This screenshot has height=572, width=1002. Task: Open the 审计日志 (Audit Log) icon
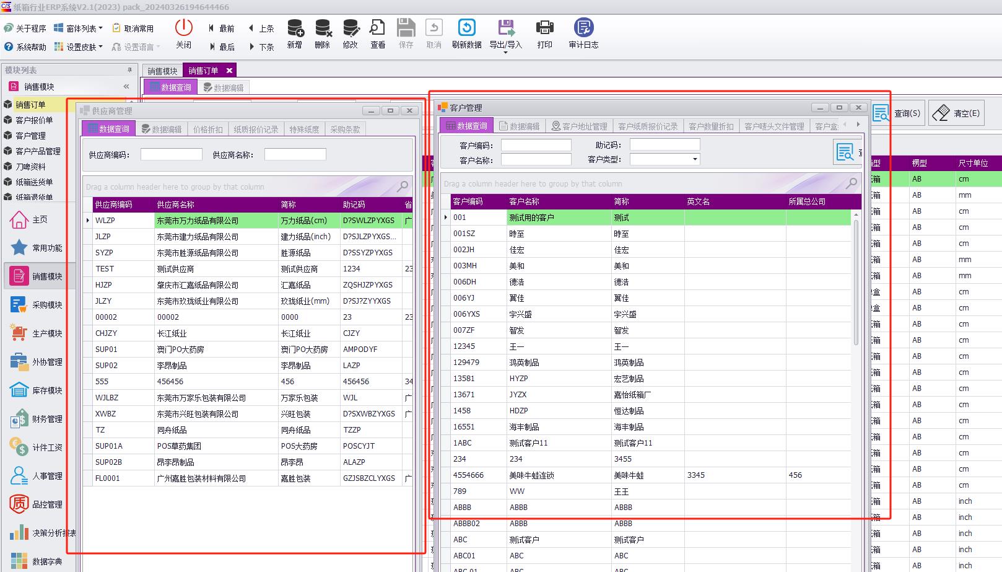582,32
